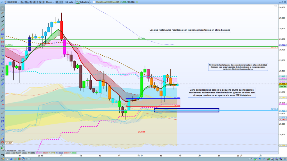Viewport: 287px width, 161px height.
Task: Select the percentage measure tool
Action: click(x=3, y=46)
